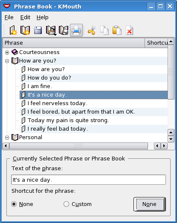Click the Shortcut column header

(157, 43)
